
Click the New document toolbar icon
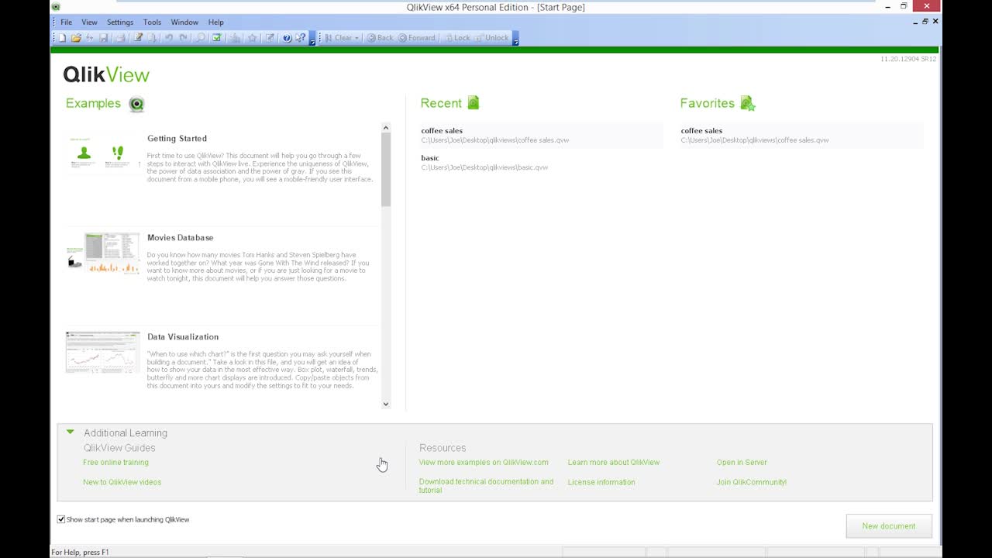click(63, 38)
